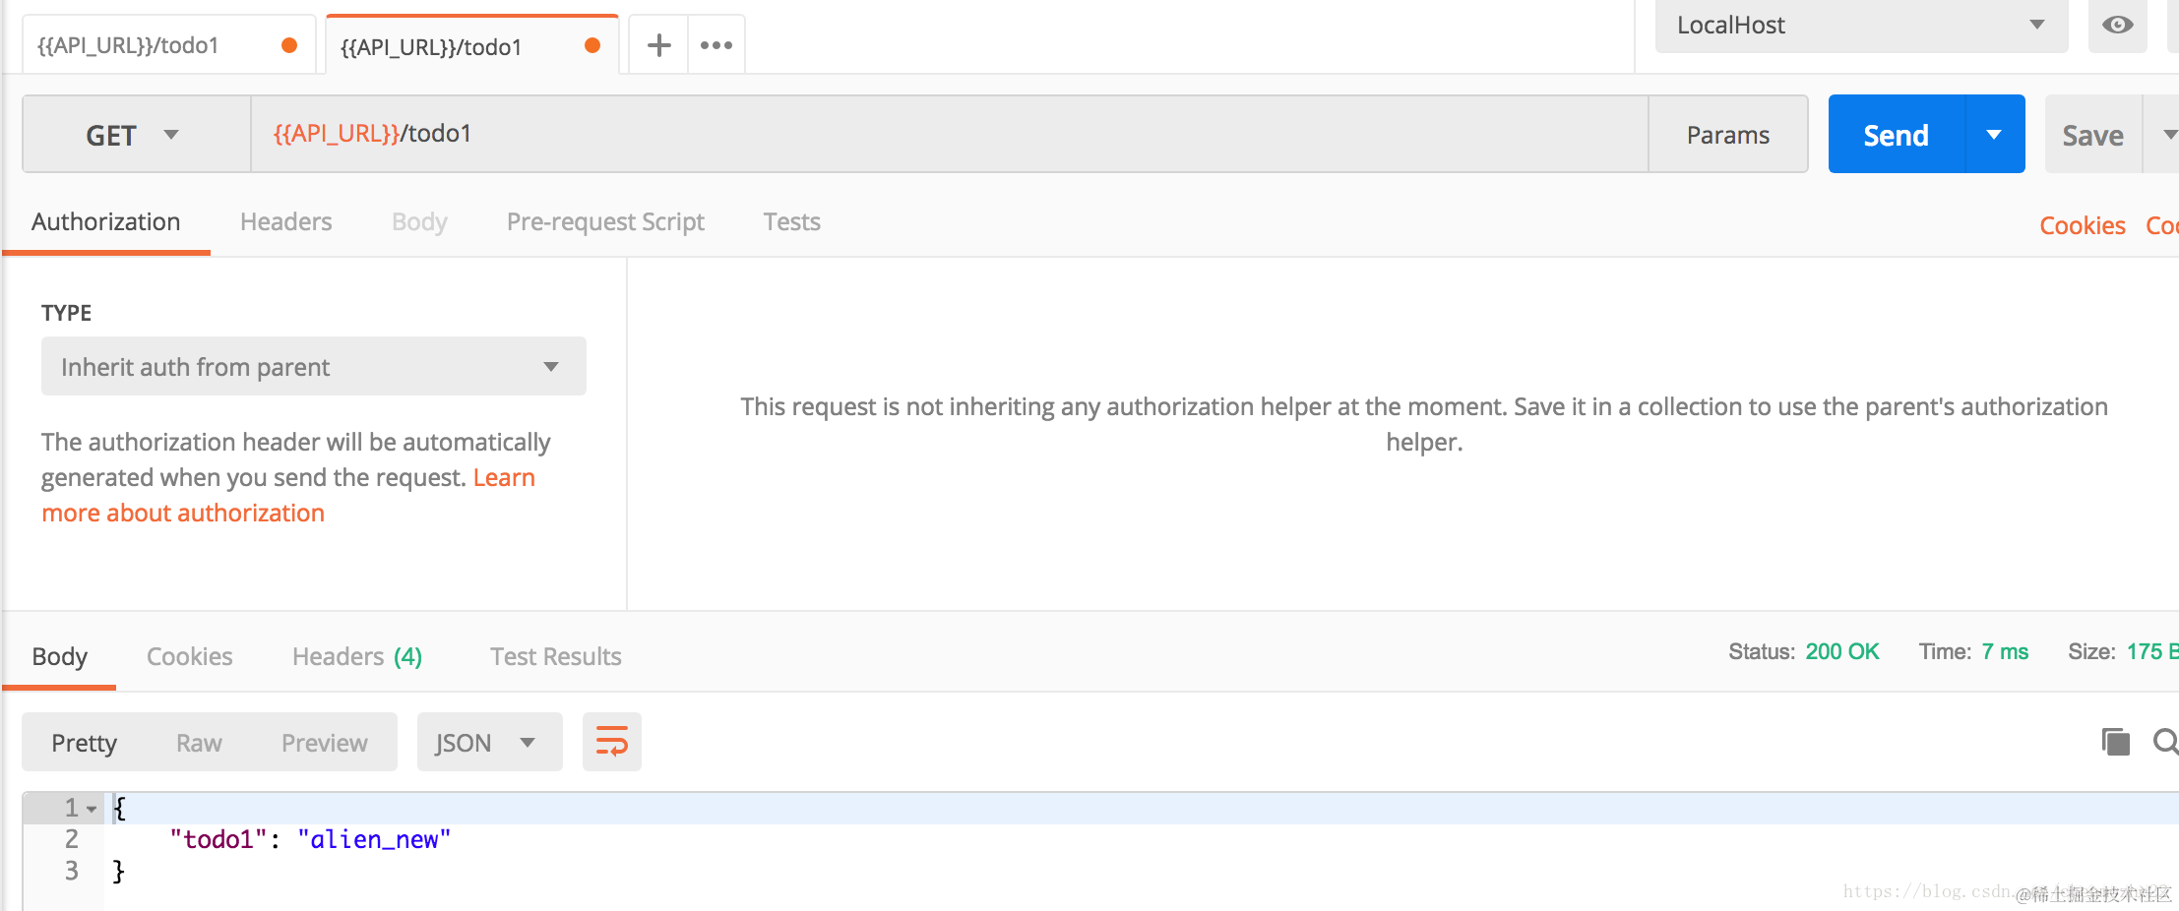Open the Params editor
Screen dimensions: 2179x911
pyautogui.click(x=1728, y=135)
